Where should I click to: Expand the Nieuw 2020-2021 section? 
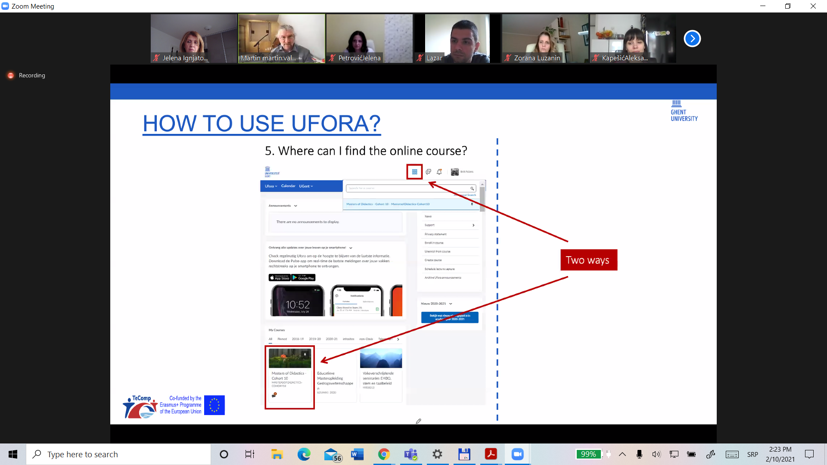[451, 304]
